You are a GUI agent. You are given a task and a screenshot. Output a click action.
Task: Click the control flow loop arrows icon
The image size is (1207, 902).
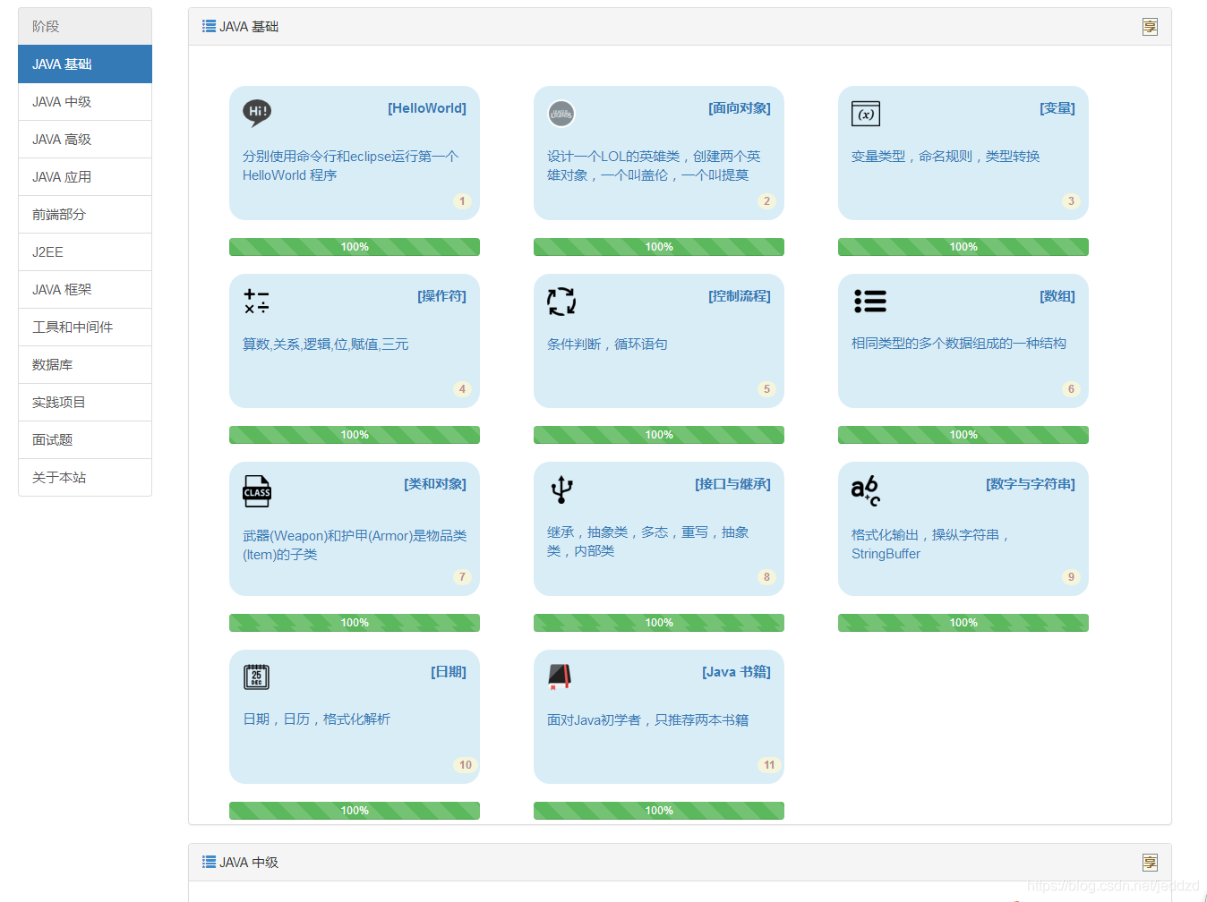[561, 302]
